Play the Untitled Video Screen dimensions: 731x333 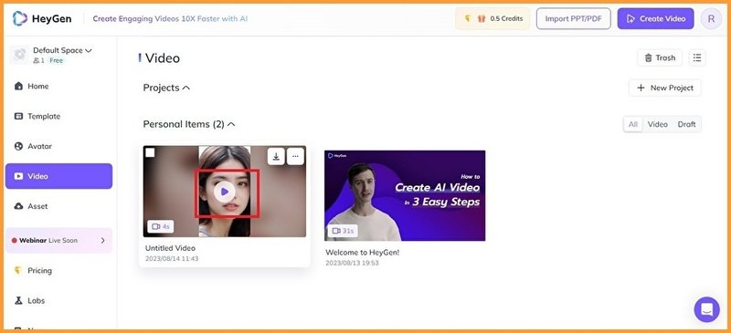click(225, 192)
